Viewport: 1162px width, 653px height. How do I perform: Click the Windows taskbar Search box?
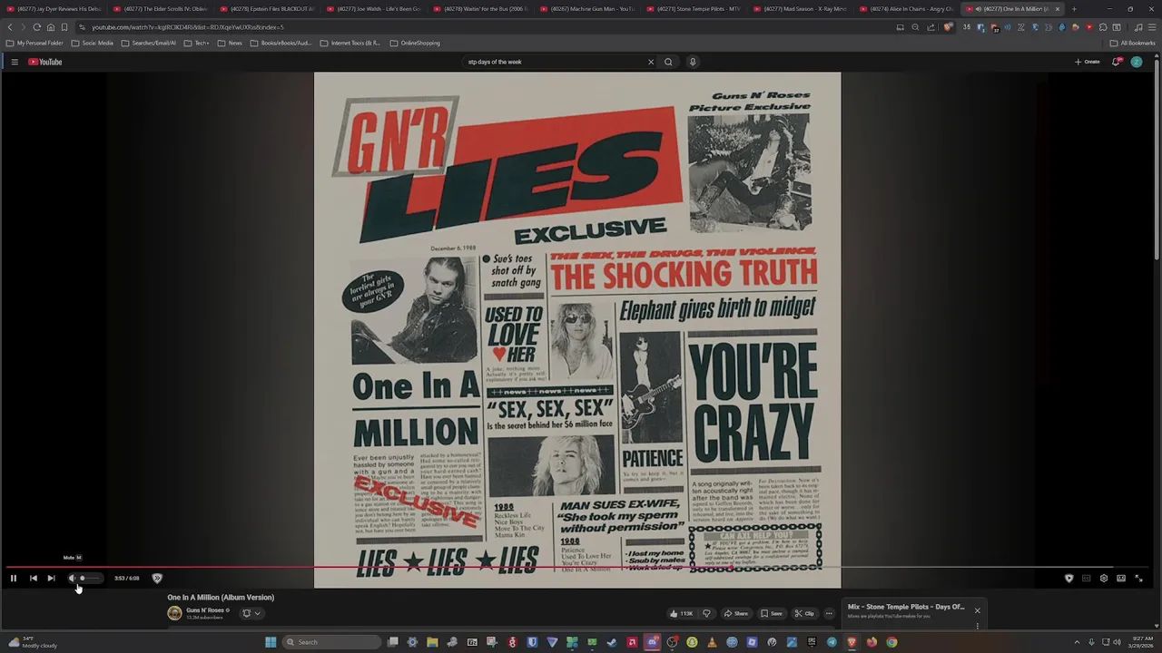point(331,642)
